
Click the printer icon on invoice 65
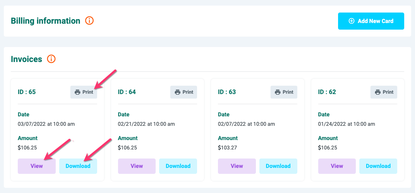77,92
